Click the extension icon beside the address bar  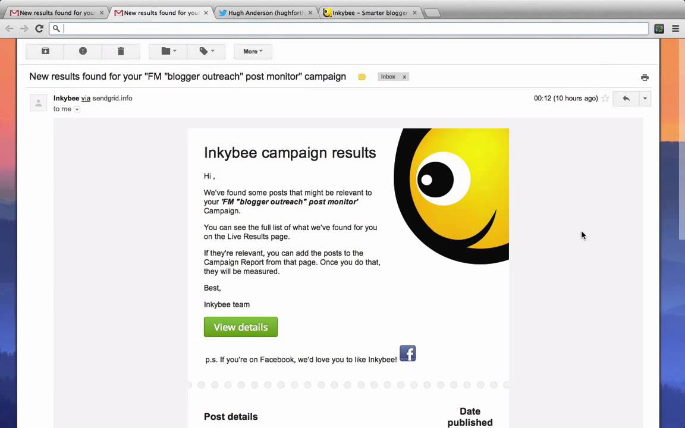pyautogui.click(x=659, y=29)
